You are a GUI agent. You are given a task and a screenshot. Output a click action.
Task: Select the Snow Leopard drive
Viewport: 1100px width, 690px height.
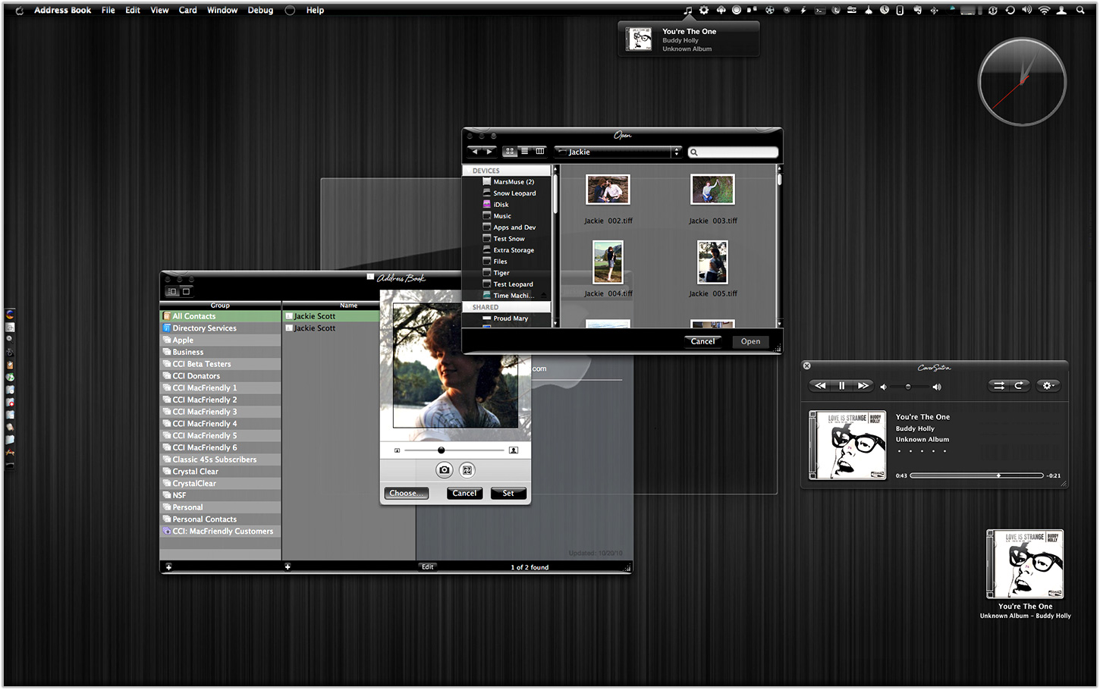pyautogui.click(x=507, y=193)
